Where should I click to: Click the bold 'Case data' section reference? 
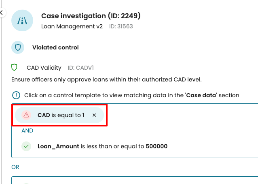[199, 96]
